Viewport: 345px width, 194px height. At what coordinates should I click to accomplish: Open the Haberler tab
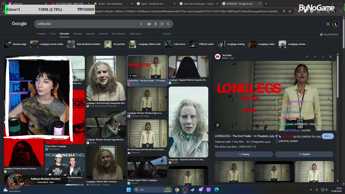coord(103,34)
